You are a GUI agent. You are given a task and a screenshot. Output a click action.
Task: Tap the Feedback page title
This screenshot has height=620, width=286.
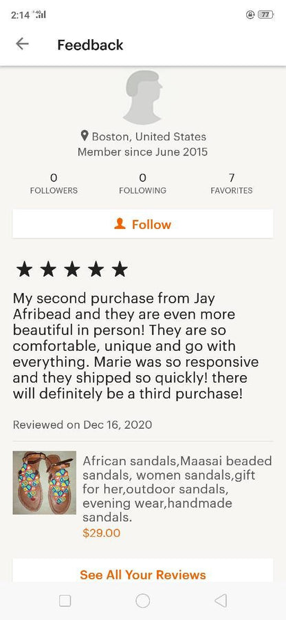click(x=90, y=44)
